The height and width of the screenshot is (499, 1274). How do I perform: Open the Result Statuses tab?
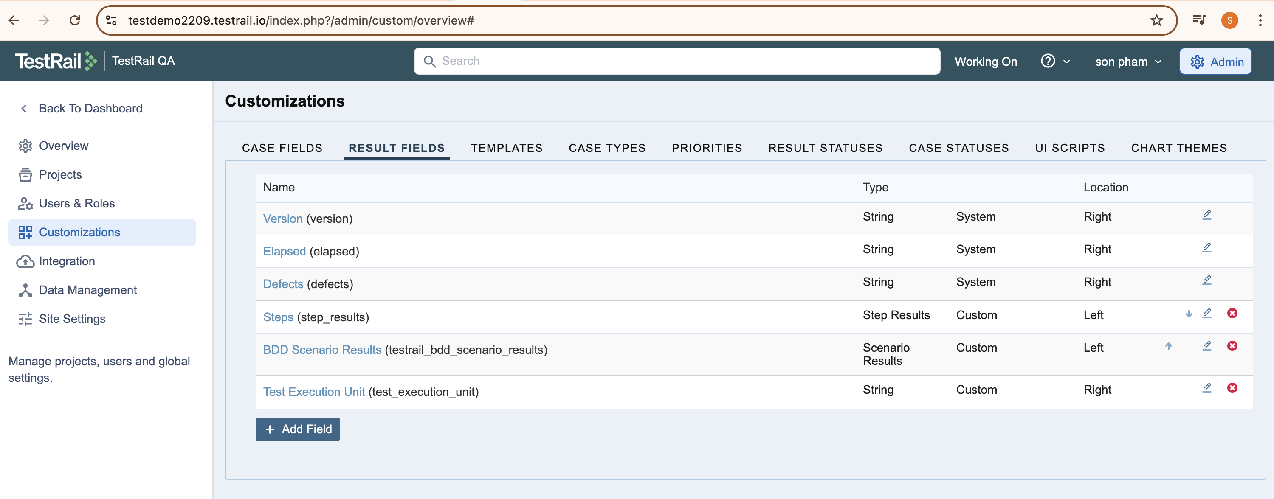pyautogui.click(x=825, y=148)
